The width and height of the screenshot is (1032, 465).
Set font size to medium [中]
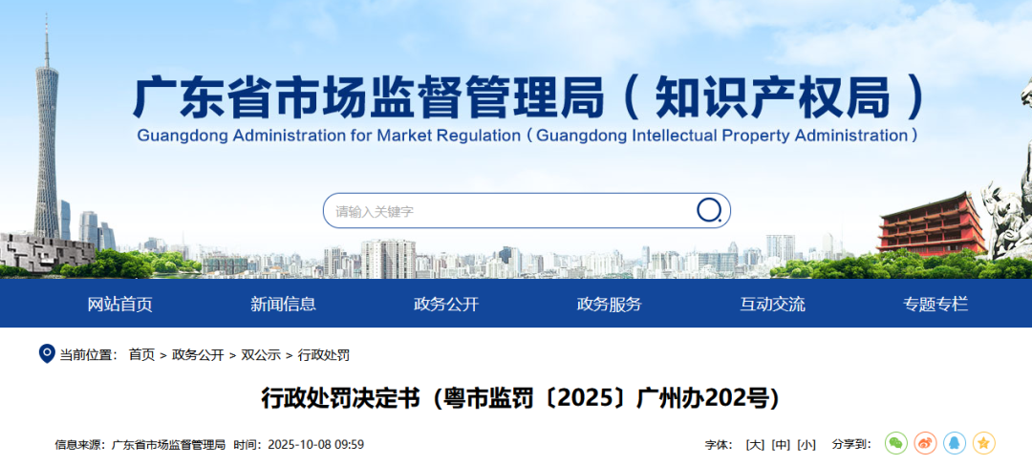(781, 444)
